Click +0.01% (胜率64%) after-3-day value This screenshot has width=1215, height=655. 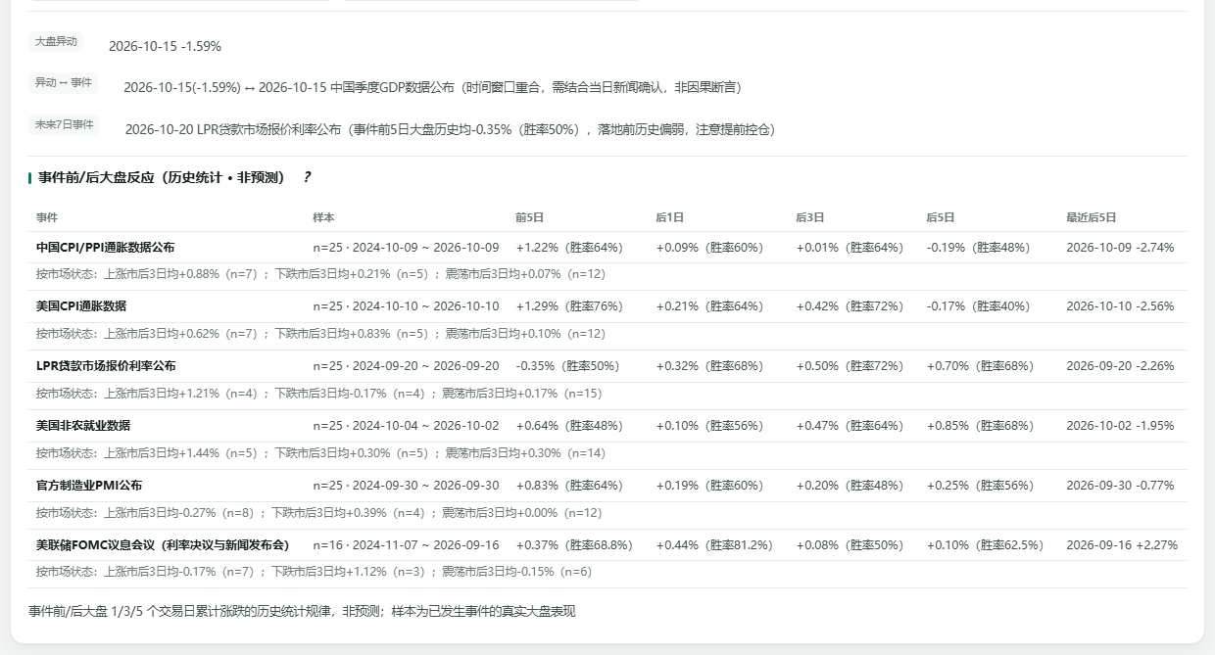coord(850,248)
